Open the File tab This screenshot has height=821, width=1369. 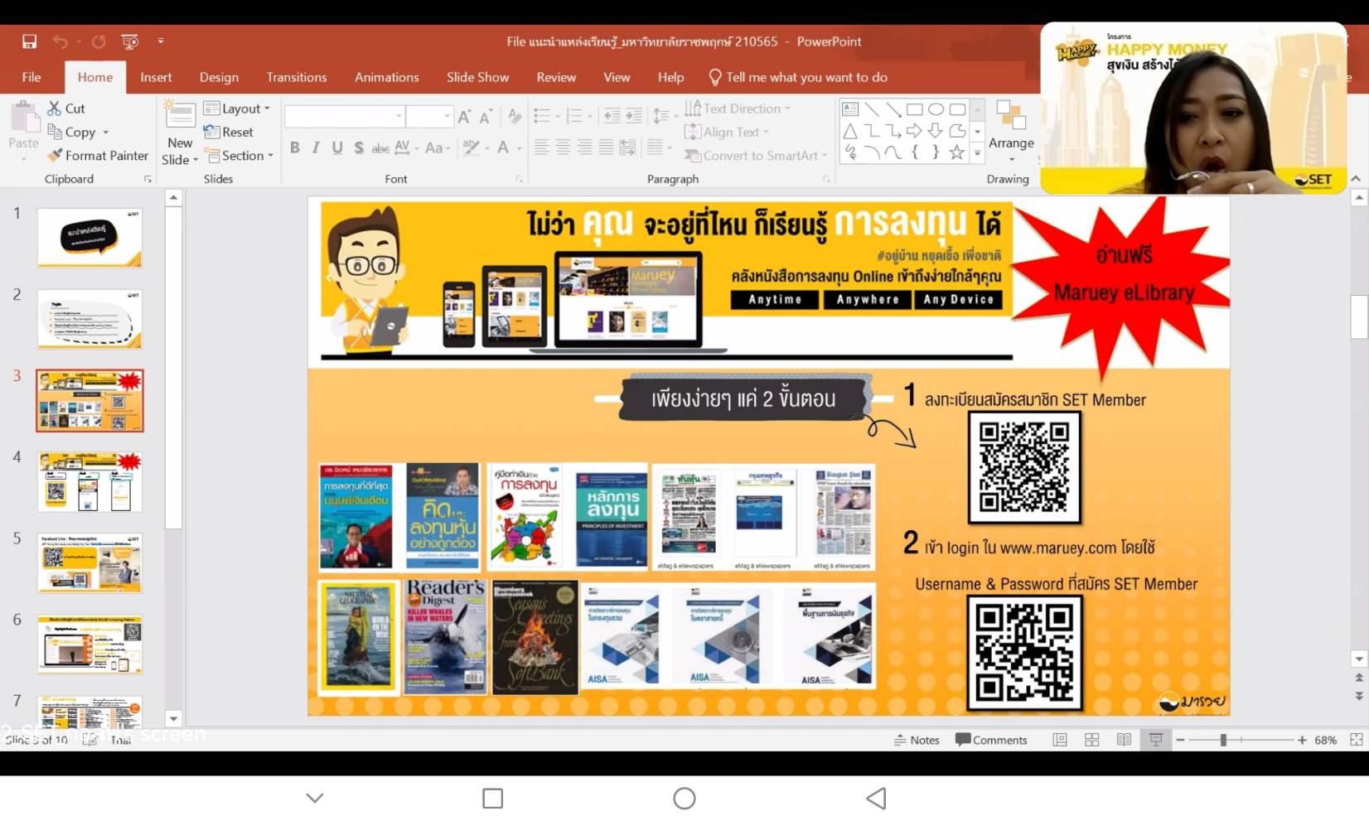(31, 77)
